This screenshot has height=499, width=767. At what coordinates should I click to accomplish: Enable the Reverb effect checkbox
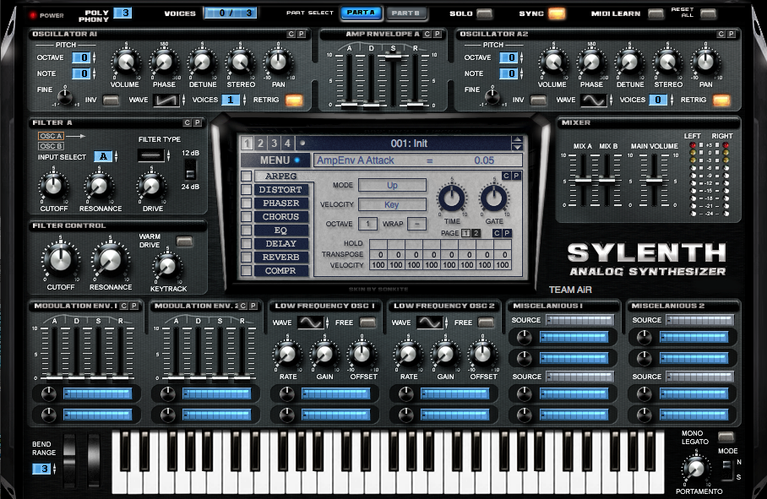click(x=247, y=257)
